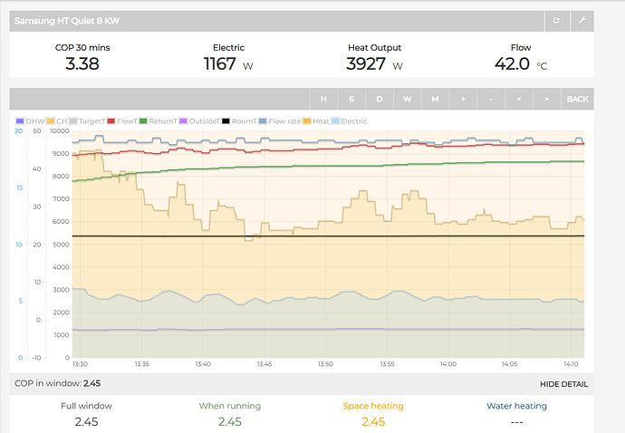Pan graph left with < button

[x=518, y=99]
